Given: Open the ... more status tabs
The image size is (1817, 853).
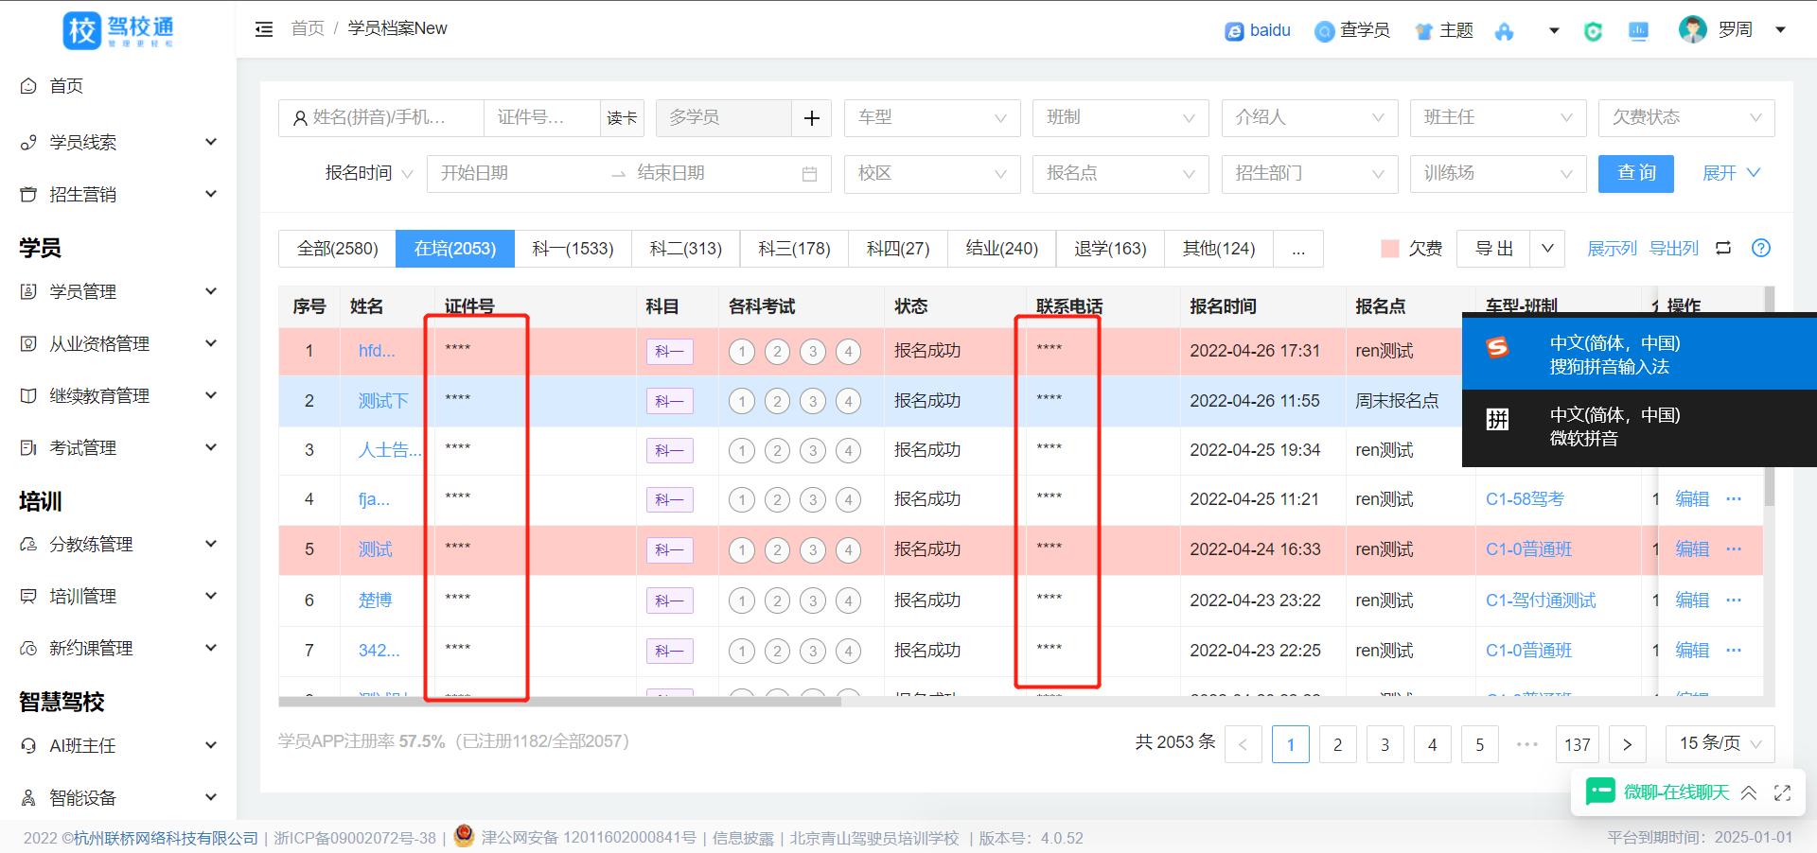Looking at the screenshot, I should 1298,249.
